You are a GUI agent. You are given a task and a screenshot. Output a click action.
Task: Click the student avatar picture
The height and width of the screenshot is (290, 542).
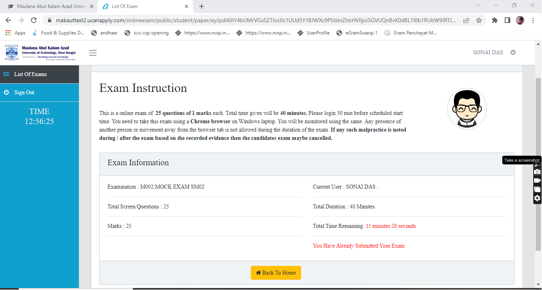(x=467, y=109)
